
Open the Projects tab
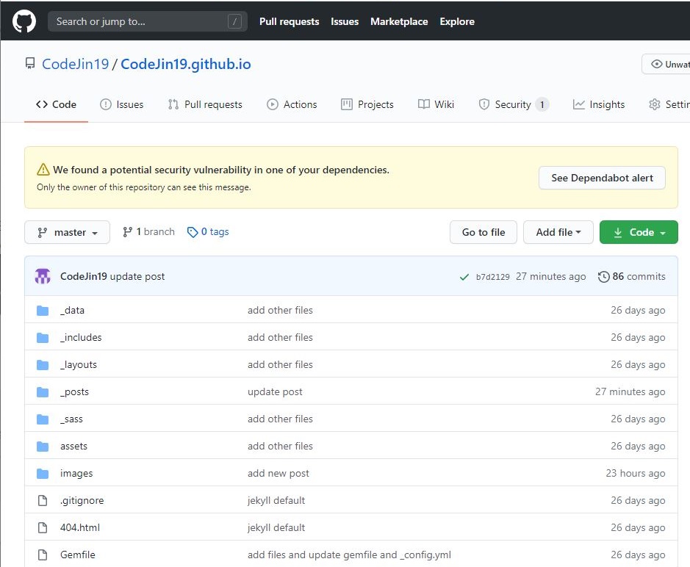367,104
